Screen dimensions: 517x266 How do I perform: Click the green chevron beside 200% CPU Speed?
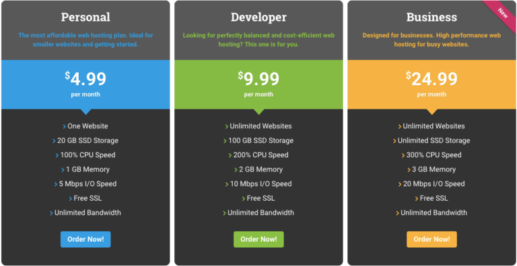point(230,155)
